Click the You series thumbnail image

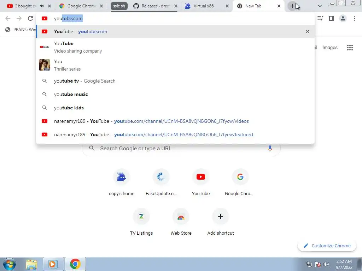click(45, 65)
